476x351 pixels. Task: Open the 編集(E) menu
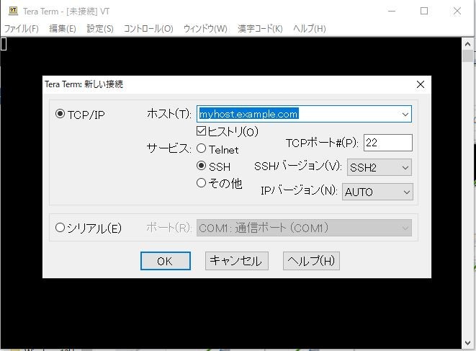pos(63,29)
